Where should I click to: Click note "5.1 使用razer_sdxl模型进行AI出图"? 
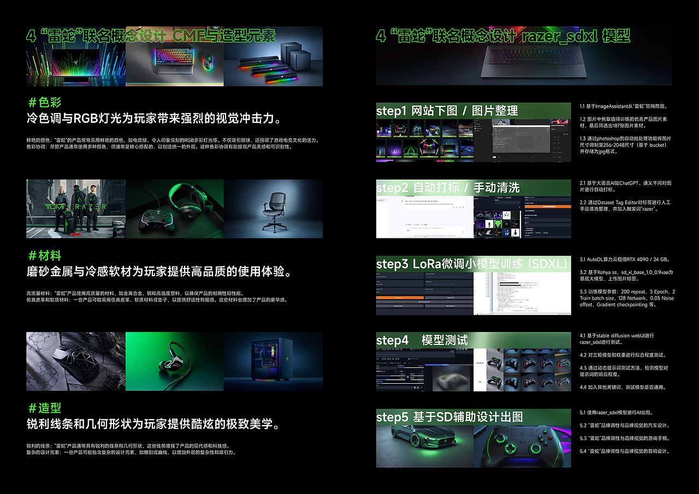617,413
